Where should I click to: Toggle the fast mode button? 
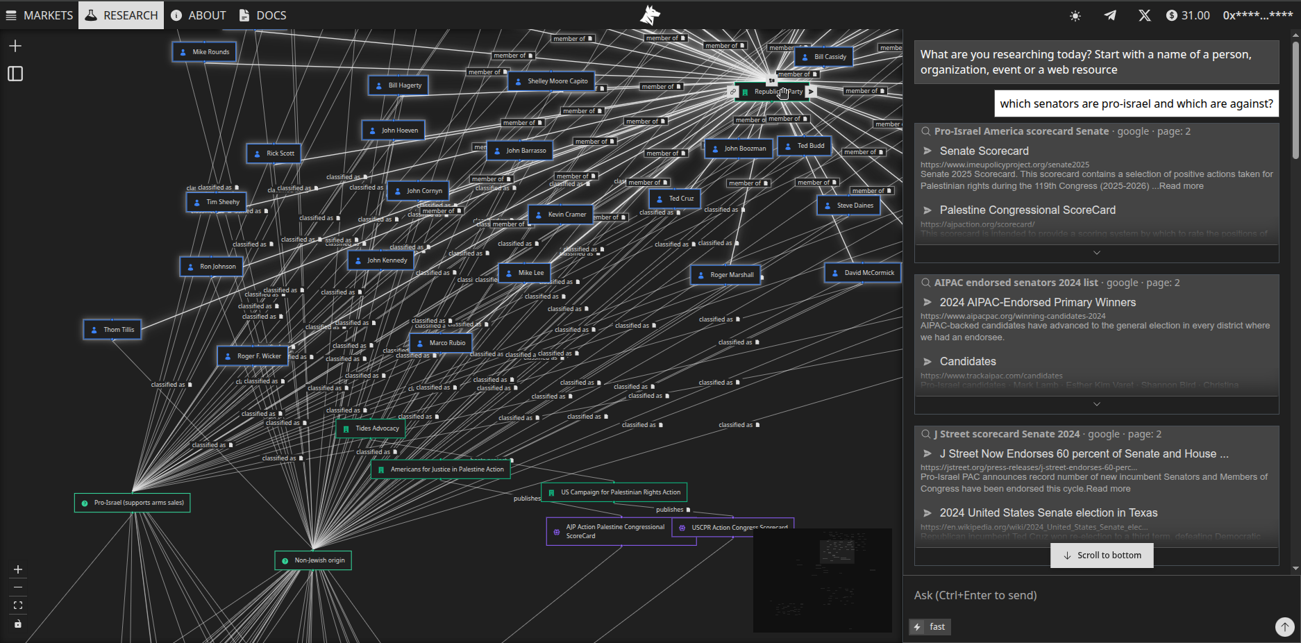(x=930, y=627)
